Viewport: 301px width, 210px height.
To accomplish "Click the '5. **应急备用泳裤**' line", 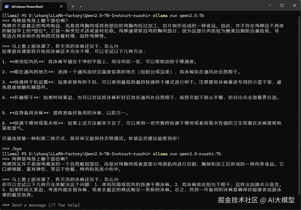I will (65, 113).
